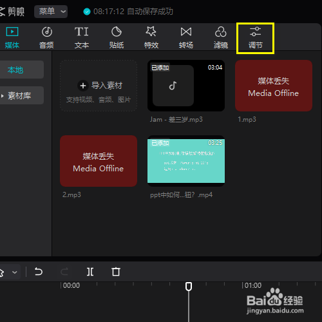The width and height of the screenshot is (322, 322).
Task: Click the timeline playhead handle
Action: pos(189,287)
